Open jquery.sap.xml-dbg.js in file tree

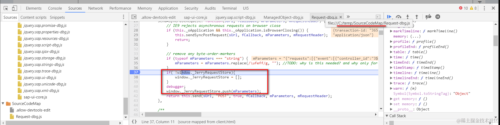coord(41,91)
